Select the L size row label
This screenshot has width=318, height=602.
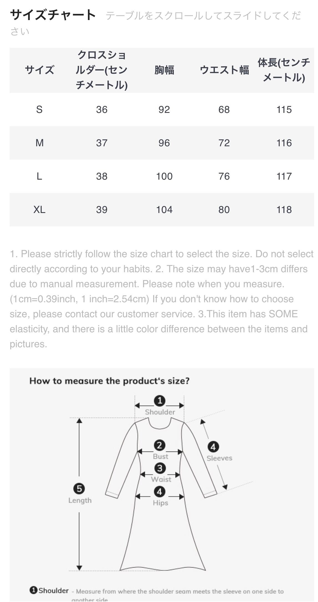[39, 176]
